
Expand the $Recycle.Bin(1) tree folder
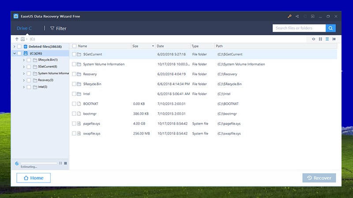[x=24, y=60]
